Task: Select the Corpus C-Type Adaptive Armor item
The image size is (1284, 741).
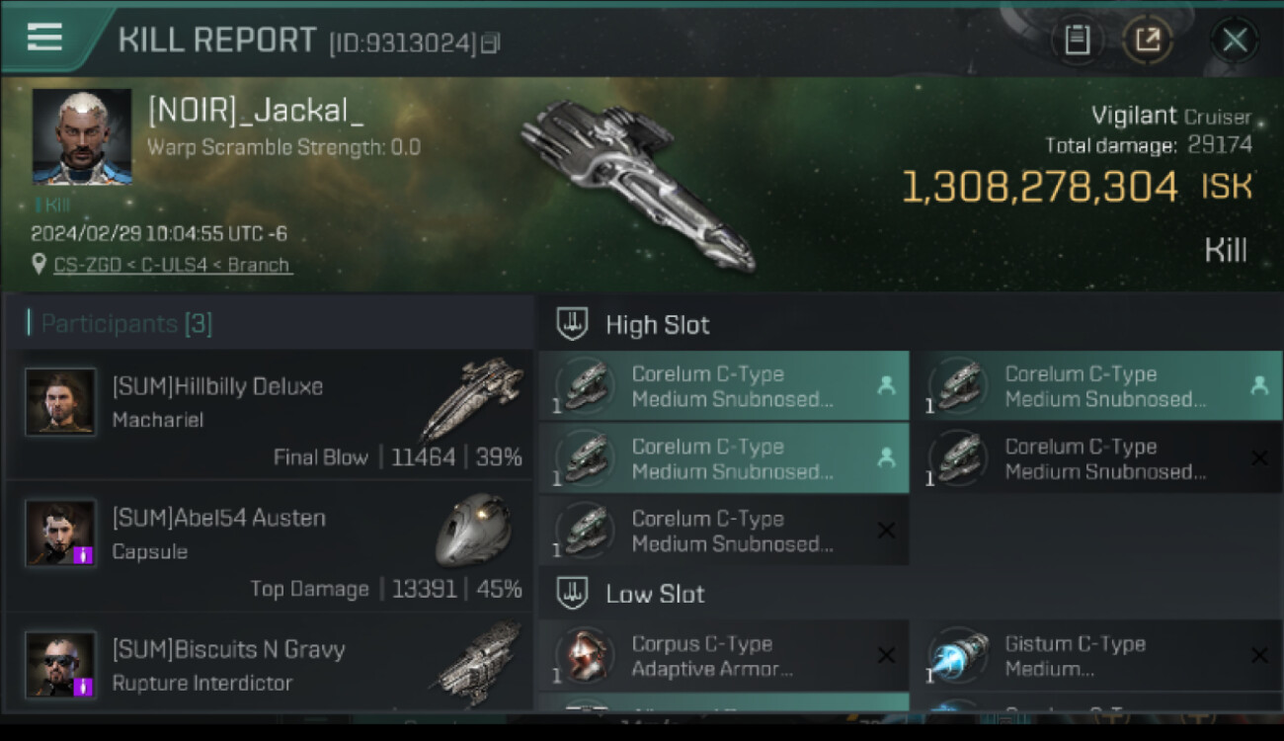Action: (x=724, y=656)
